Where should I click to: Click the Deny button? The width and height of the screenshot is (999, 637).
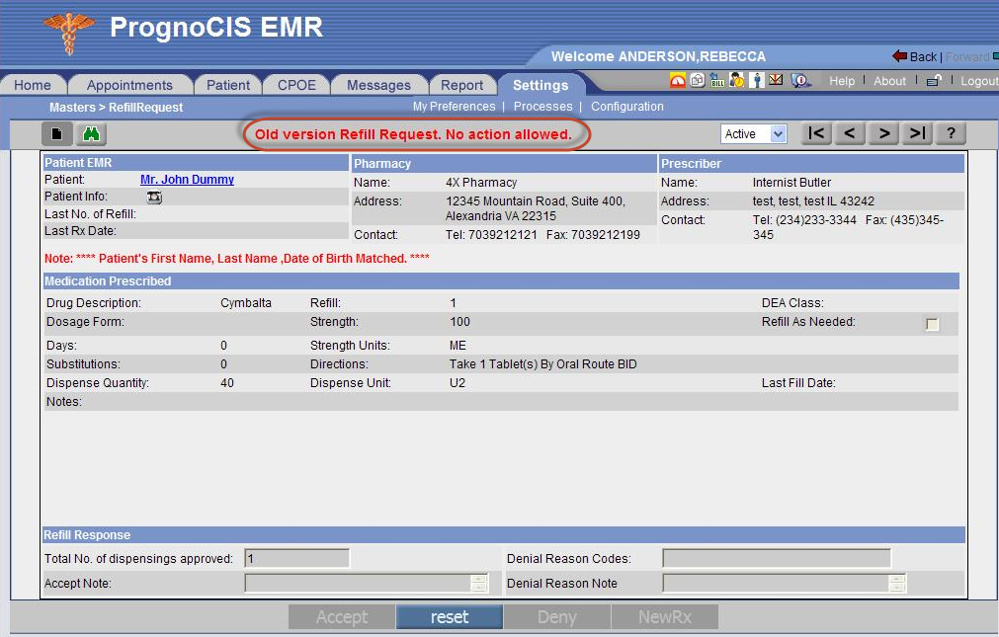[x=557, y=616]
